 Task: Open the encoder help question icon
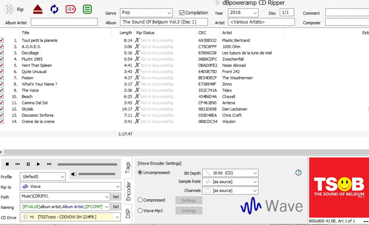click(x=298, y=172)
